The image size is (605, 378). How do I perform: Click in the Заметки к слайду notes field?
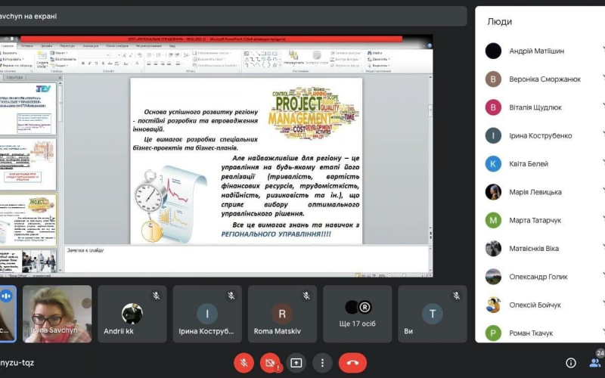point(247,259)
